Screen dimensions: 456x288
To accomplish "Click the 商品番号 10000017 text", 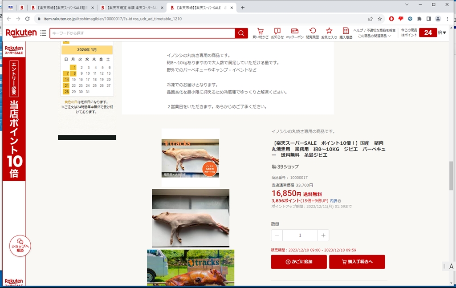I will [289, 177].
